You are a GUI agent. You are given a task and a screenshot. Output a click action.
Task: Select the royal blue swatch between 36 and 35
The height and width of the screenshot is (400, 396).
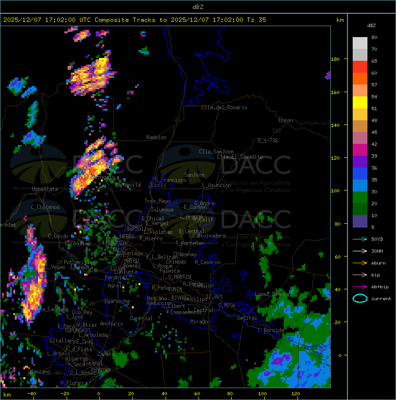pos(360,174)
